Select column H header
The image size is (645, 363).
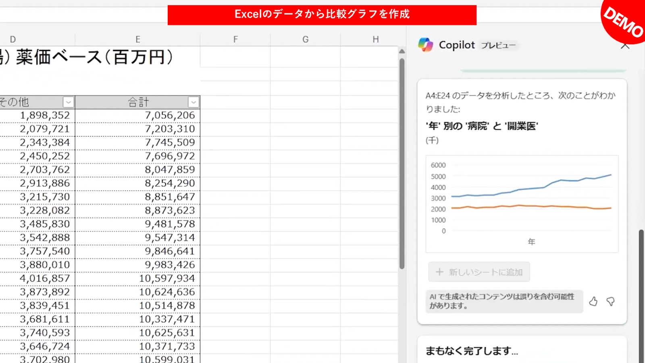pos(375,39)
